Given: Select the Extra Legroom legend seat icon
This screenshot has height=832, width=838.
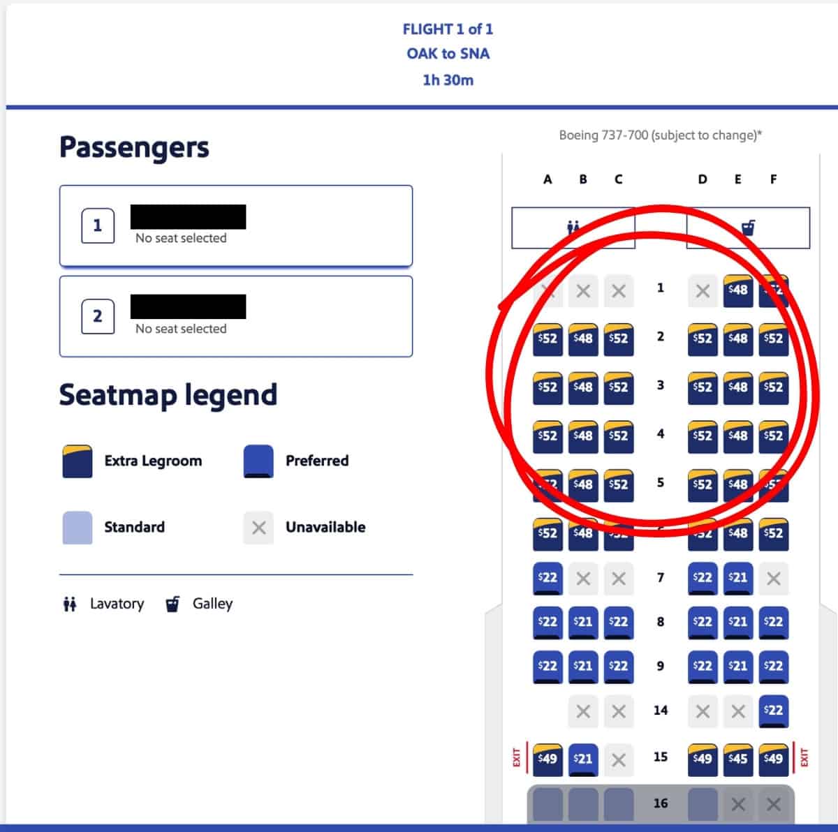Looking at the screenshot, I should click(77, 461).
